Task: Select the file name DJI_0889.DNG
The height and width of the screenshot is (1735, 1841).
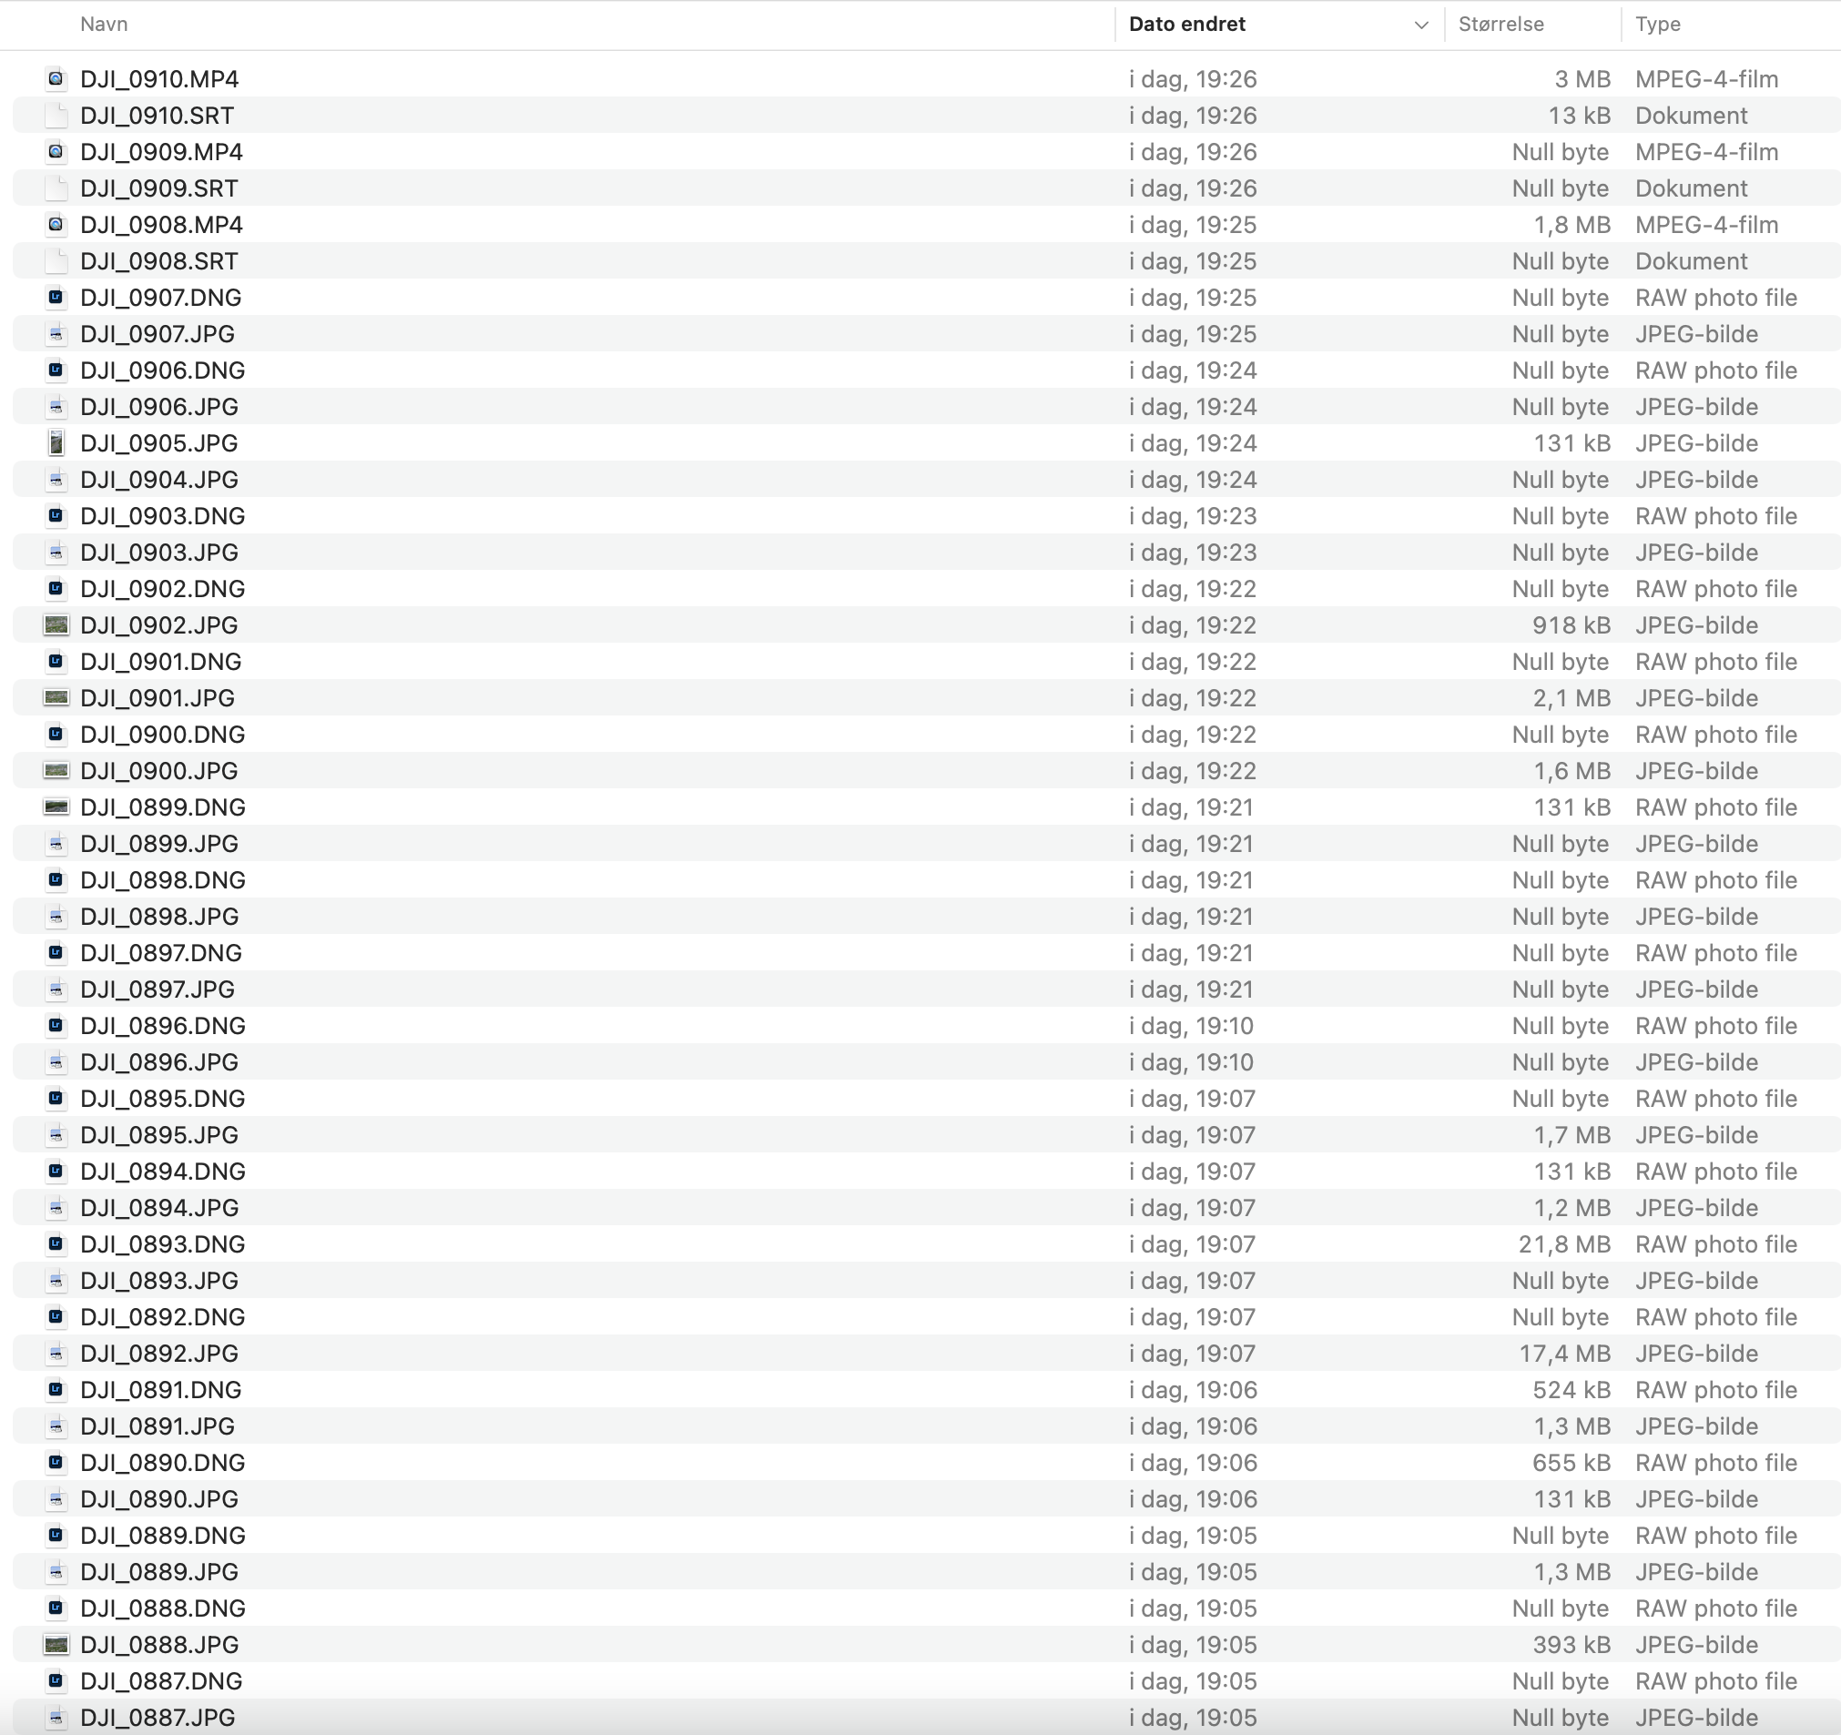Action: (x=163, y=1536)
